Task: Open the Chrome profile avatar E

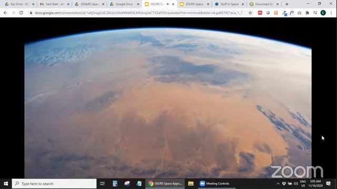Action: point(323,13)
